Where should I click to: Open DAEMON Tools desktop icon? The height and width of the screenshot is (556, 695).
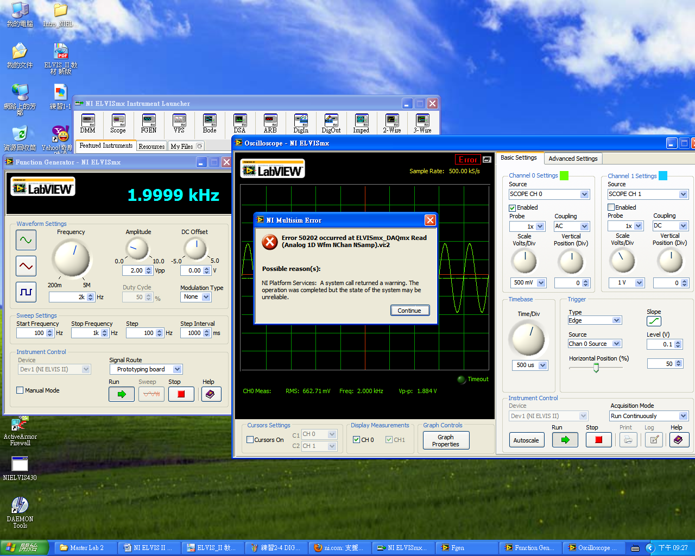pyautogui.click(x=20, y=512)
